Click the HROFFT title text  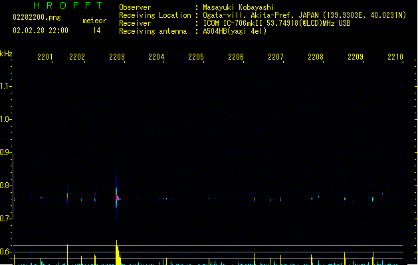click(x=68, y=5)
